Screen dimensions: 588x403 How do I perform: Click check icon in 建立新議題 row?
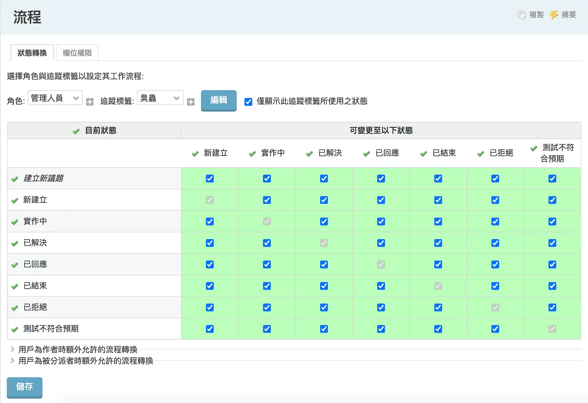pyautogui.click(x=15, y=179)
